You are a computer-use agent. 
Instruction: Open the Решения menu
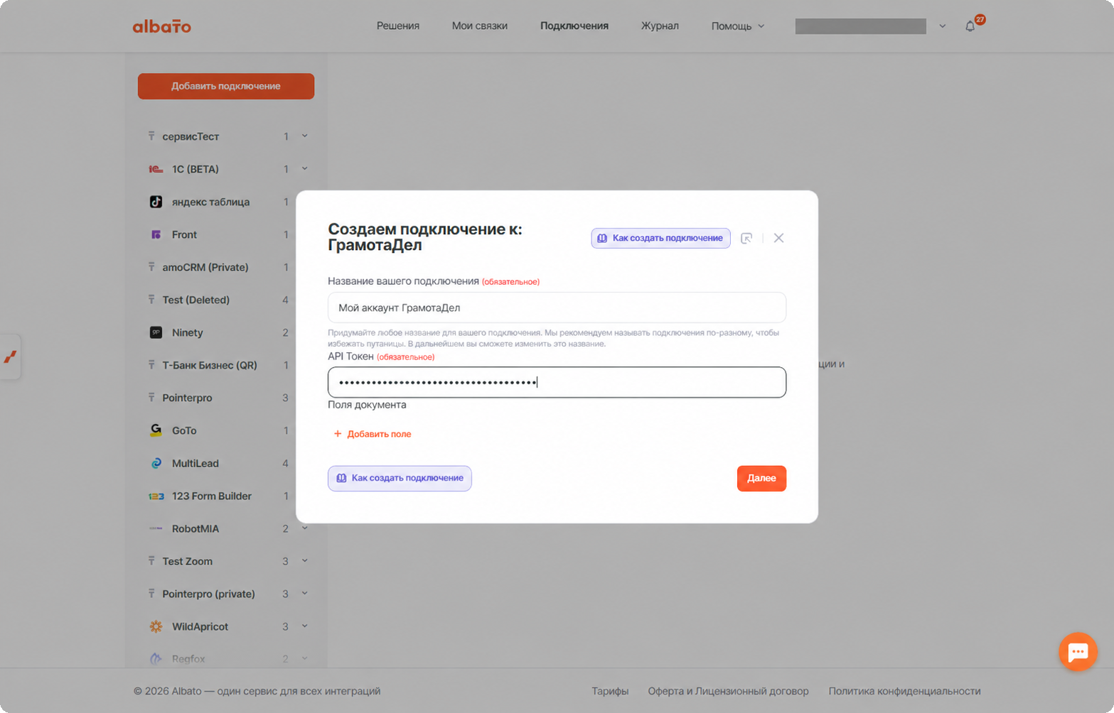[398, 26]
